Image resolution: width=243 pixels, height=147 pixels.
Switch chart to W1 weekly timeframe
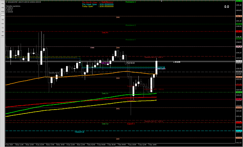click(3, 32)
